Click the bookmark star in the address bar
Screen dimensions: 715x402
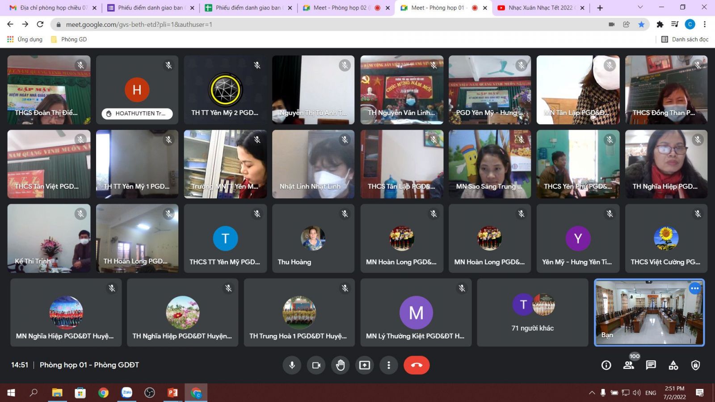(x=641, y=25)
